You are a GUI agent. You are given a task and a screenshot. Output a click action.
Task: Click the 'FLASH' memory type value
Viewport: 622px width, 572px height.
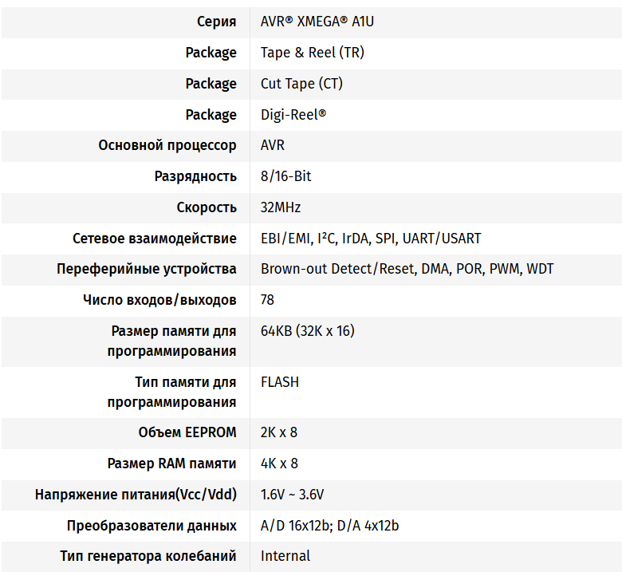coord(280,382)
